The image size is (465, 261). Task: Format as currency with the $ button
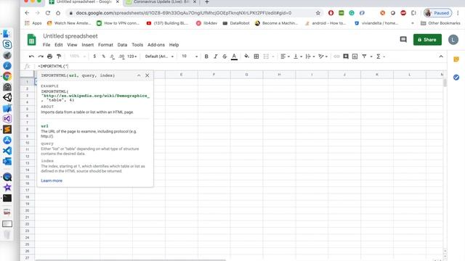click(94, 57)
